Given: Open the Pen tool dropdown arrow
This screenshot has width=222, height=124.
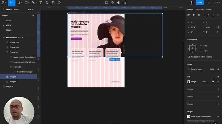Looking at the screenshot, I should [x=36, y=3].
